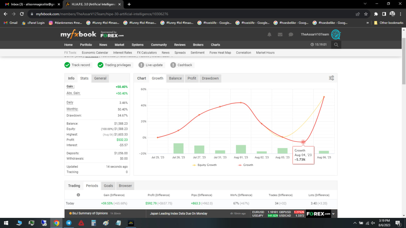Image resolution: width=406 pixels, height=228 pixels.
Task: Switch to the Browser tab in Trading panel
Action: (125, 186)
